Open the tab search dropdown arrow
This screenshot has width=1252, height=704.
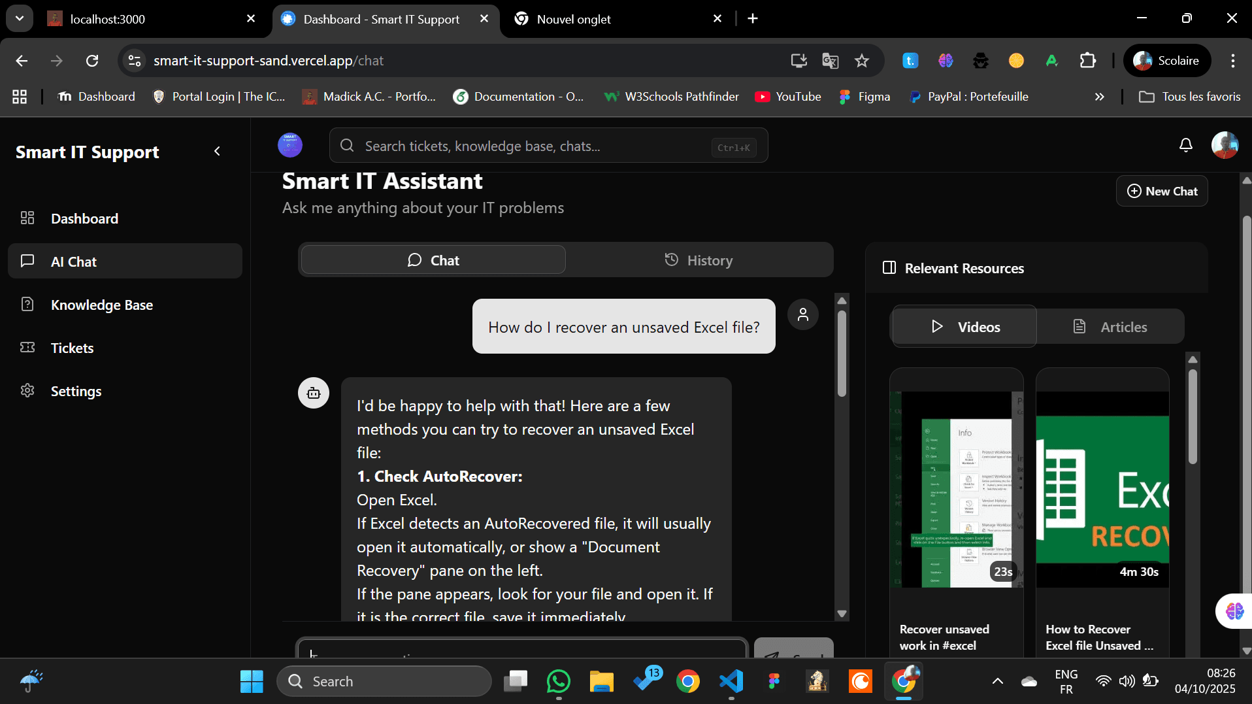(x=20, y=18)
